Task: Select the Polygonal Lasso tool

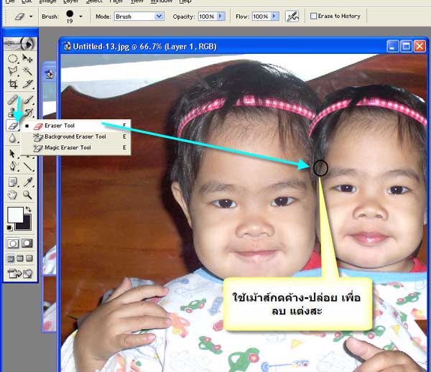Action: click(x=12, y=71)
